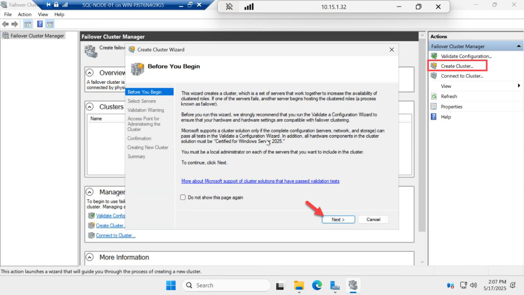Collapse the Management section

(90, 192)
